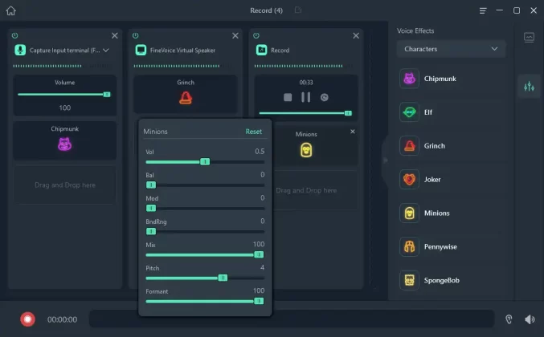Image resolution: width=544 pixels, height=337 pixels.
Task: Remove the Minions effect from Record module
Action: click(353, 132)
